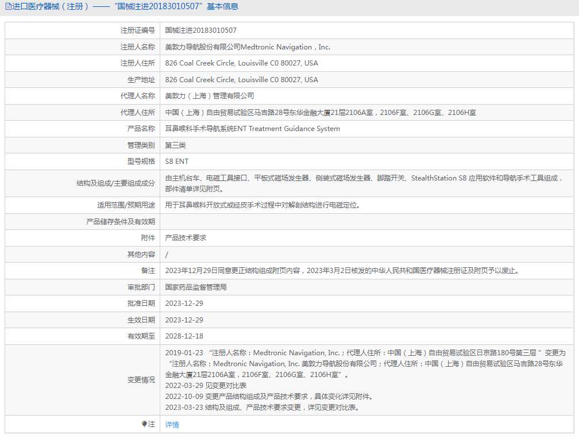Click the 注册人住所 label
This screenshot has width=579, height=438.
point(138,63)
